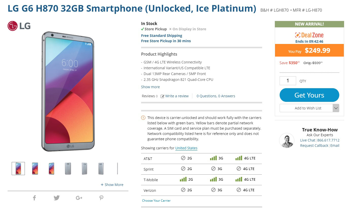355x211 pixels.
Task: Click the quantity input field
Action: (x=288, y=81)
